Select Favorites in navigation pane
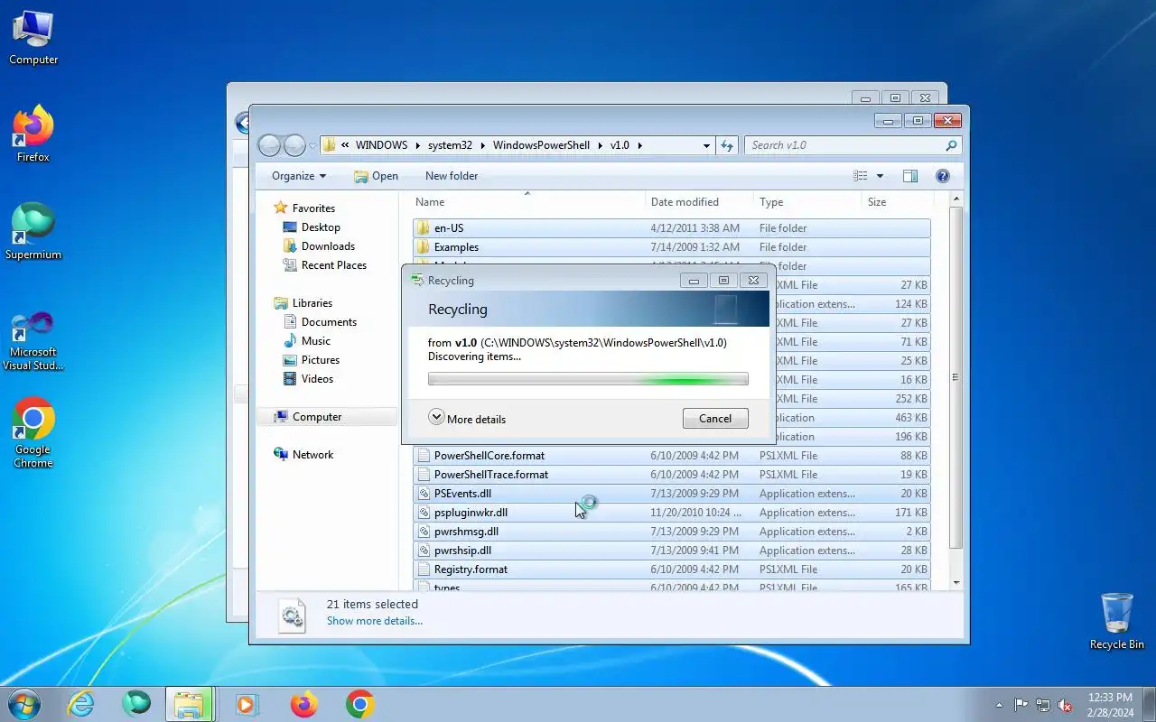 (x=313, y=208)
